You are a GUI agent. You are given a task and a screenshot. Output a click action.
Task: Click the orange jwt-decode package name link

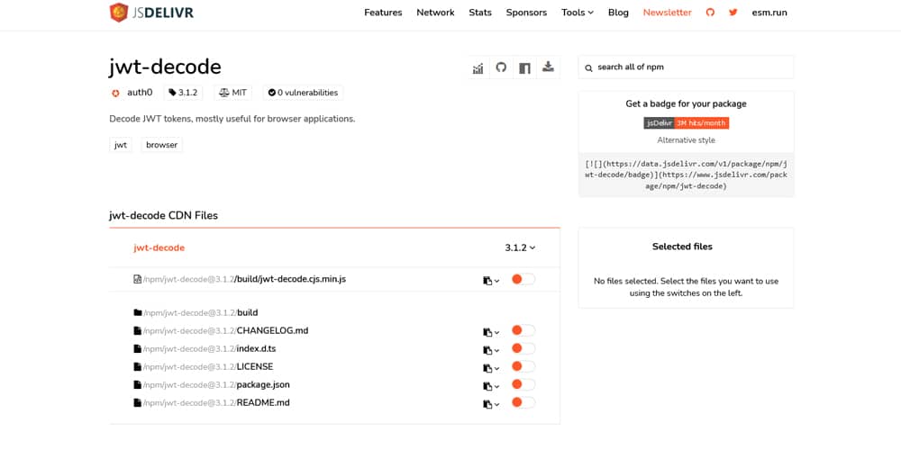tap(159, 248)
